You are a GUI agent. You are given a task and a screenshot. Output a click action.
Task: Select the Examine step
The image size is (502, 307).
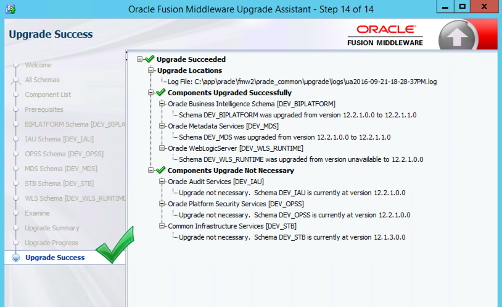(x=37, y=213)
